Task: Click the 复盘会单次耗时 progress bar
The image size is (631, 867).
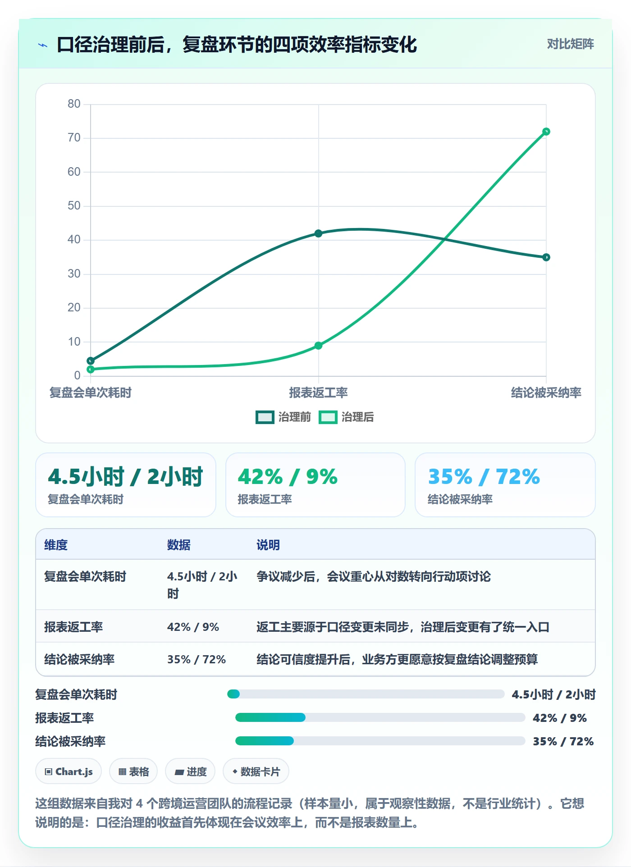Action: pyautogui.click(x=366, y=694)
